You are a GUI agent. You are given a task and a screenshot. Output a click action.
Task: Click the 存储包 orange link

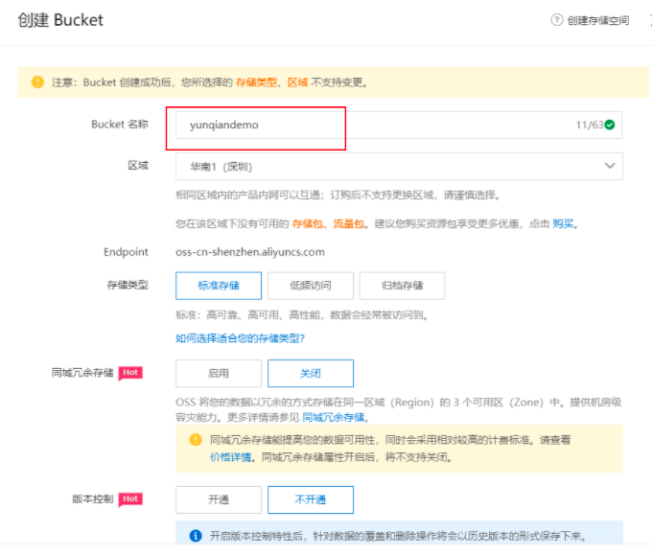point(308,223)
